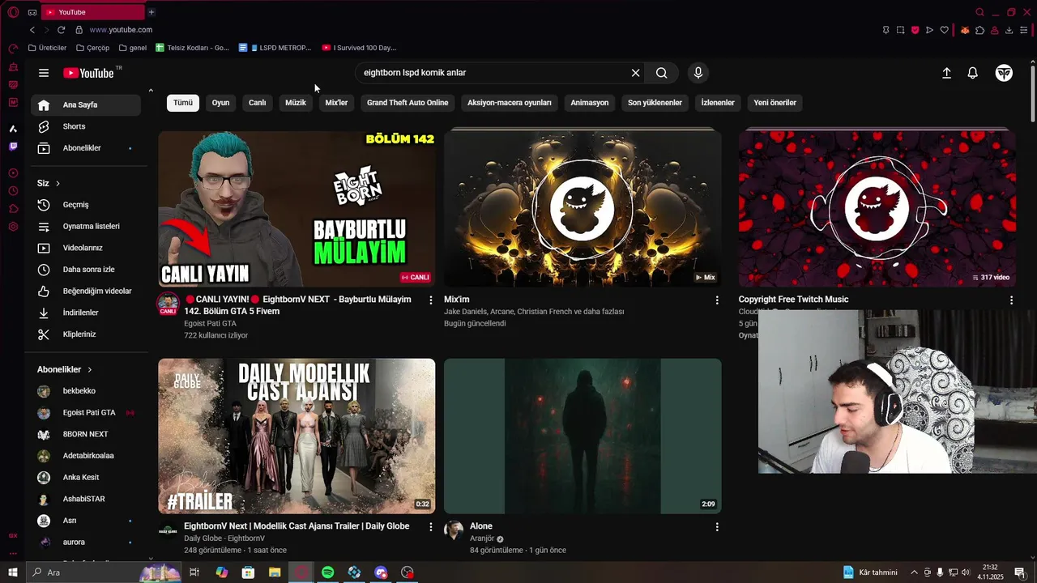This screenshot has height=583, width=1037.
Task: Click the taskbar volume icon
Action: point(966,572)
